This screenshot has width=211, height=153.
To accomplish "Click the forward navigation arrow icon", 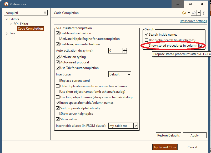I will 194,13.
